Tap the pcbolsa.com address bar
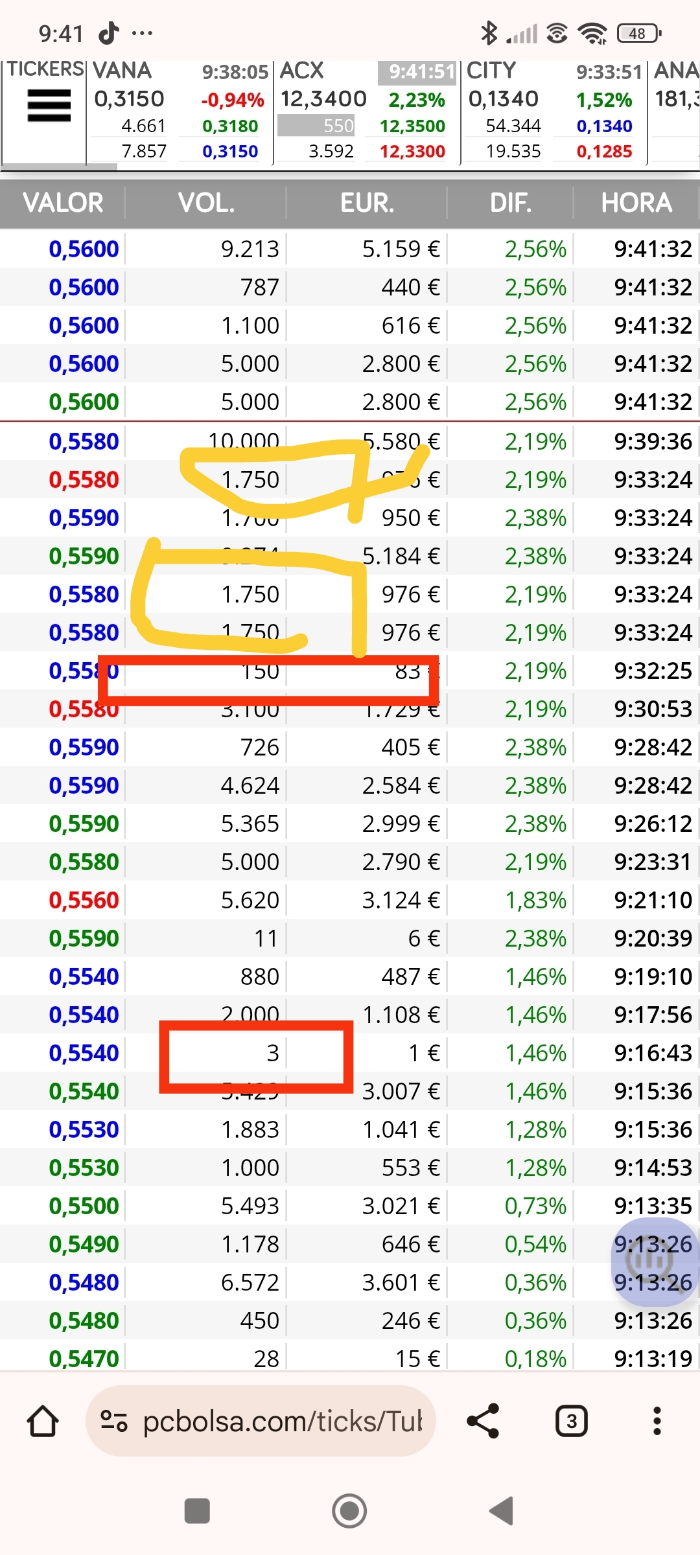The height and width of the screenshot is (1555, 700). tap(261, 1421)
